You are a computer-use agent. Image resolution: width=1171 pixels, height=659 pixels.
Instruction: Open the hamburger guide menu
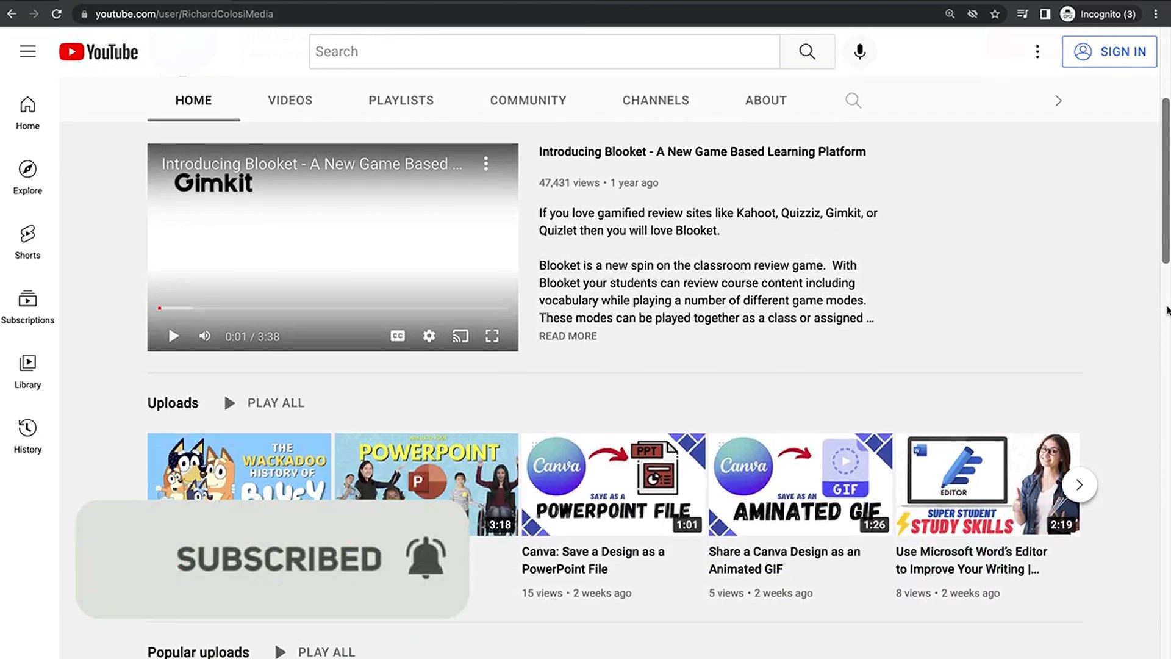pos(27,51)
